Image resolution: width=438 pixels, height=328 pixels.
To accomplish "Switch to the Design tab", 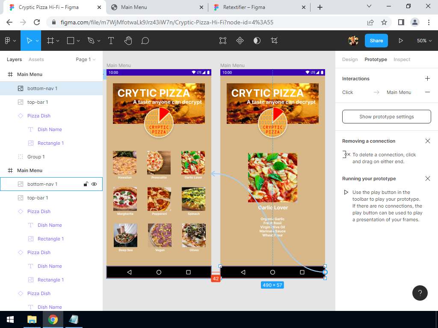I will [x=350, y=59].
